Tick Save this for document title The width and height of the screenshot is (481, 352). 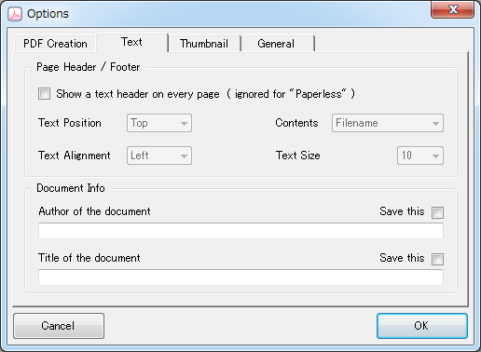[x=437, y=259]
